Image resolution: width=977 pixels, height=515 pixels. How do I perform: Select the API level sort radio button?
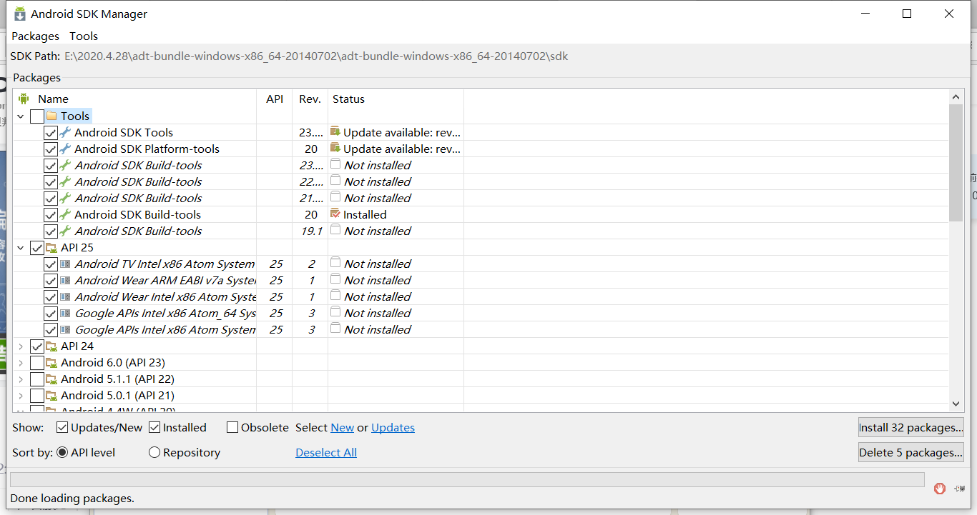click(x=62, y=452)
